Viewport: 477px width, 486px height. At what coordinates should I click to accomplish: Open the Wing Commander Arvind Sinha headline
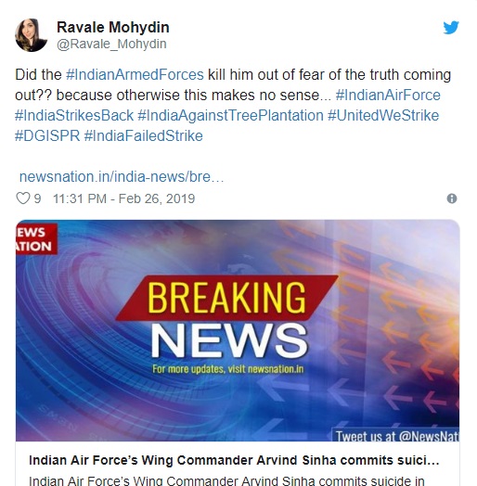[x=234, y=460]
